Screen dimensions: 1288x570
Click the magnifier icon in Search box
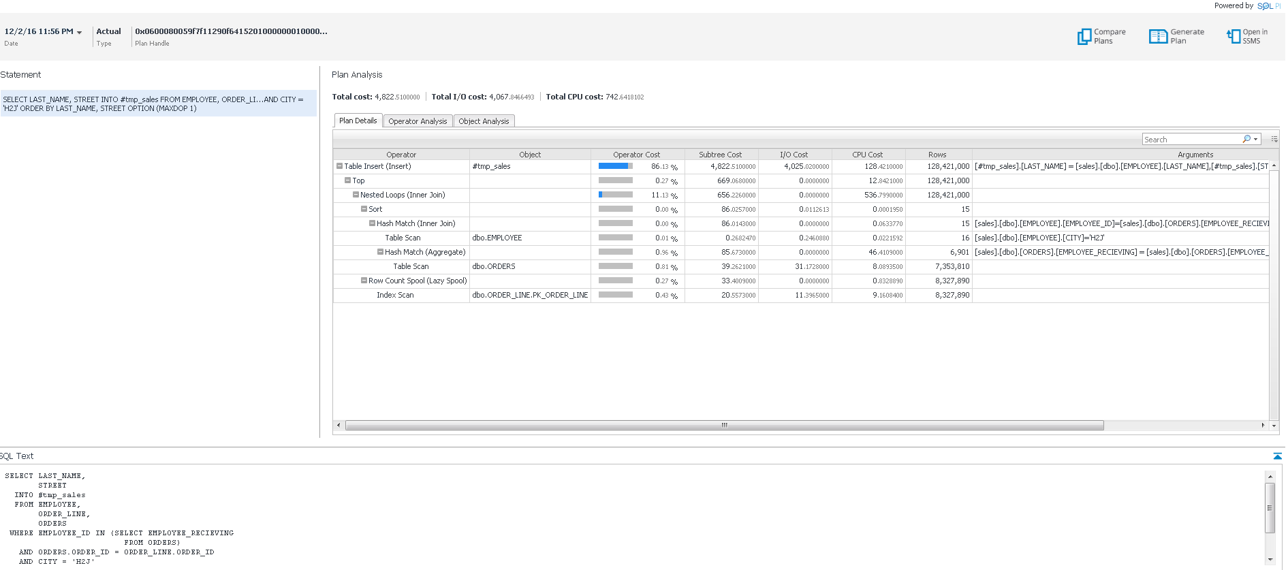pos(1246,139)
